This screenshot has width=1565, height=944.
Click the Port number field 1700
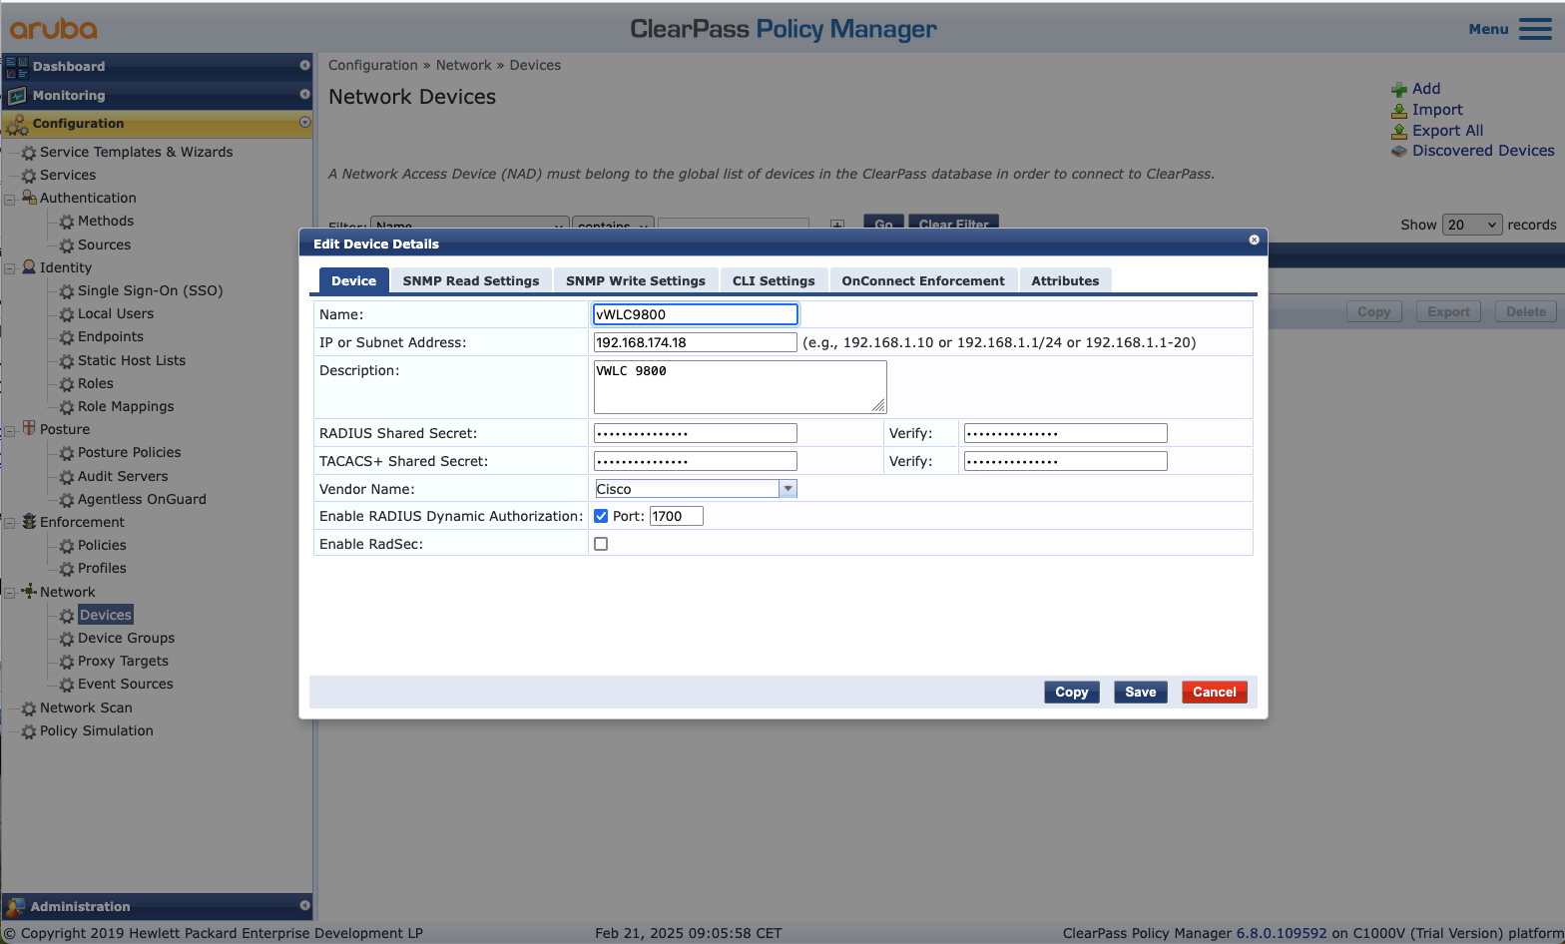tap(677, 516)
